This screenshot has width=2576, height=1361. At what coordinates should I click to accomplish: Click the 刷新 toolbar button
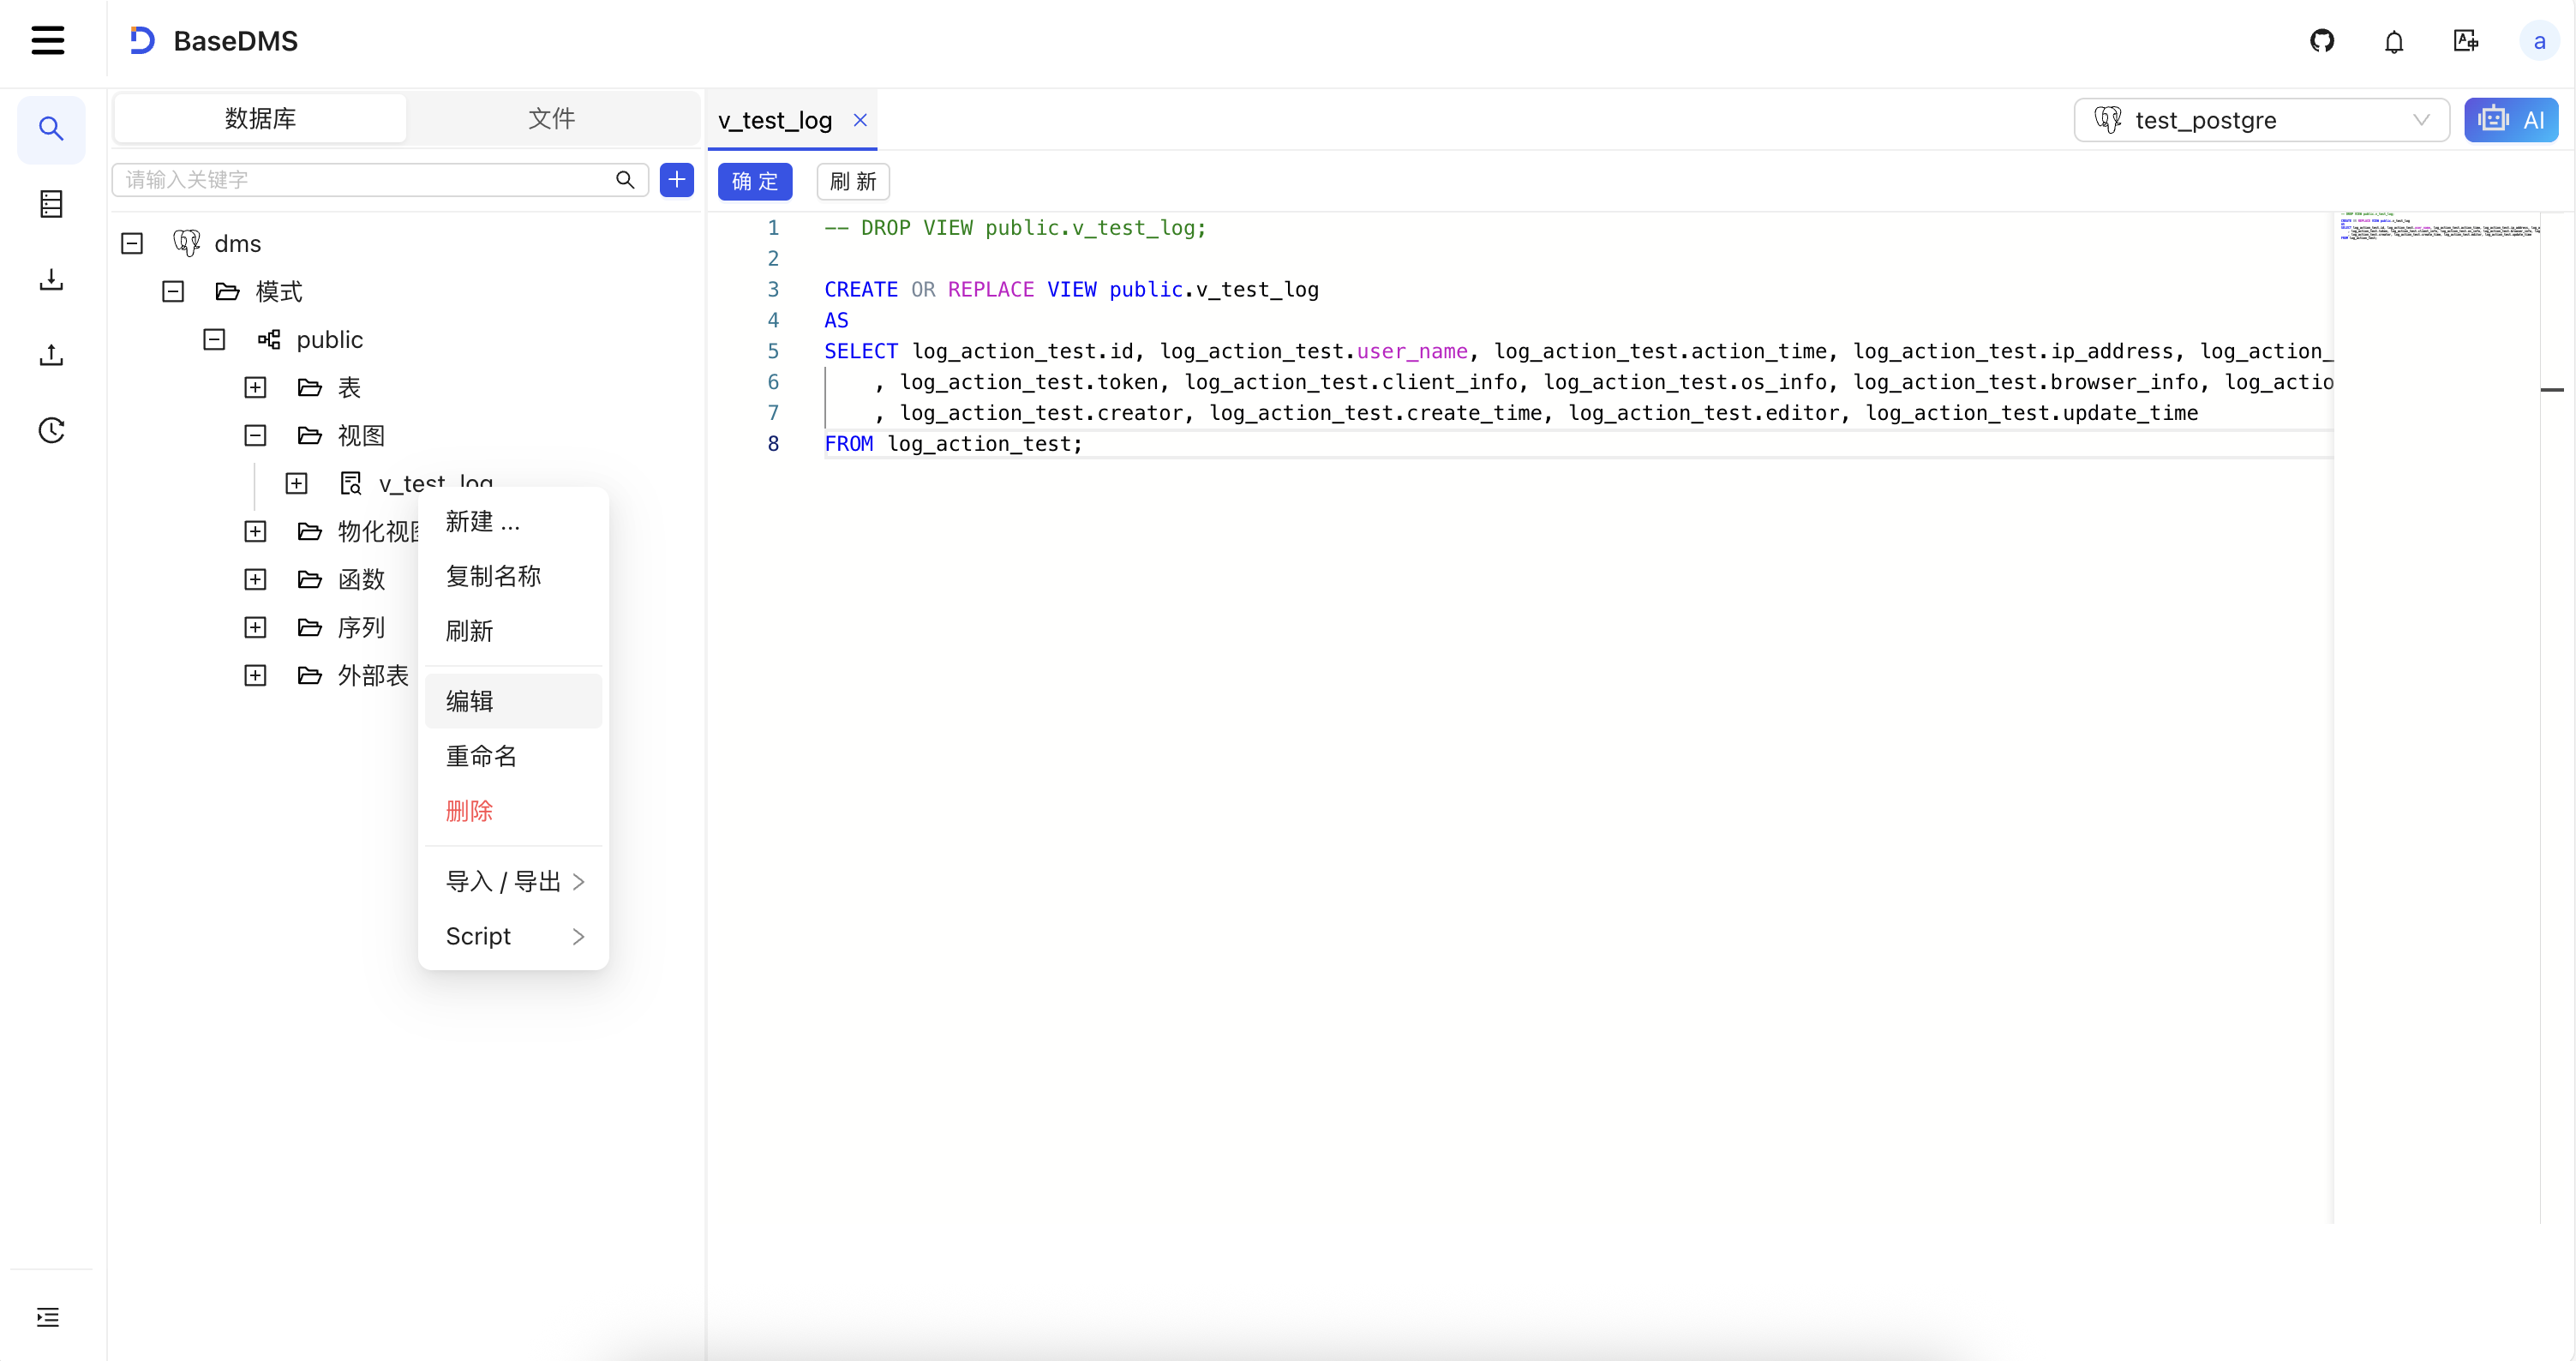[853, 181]
